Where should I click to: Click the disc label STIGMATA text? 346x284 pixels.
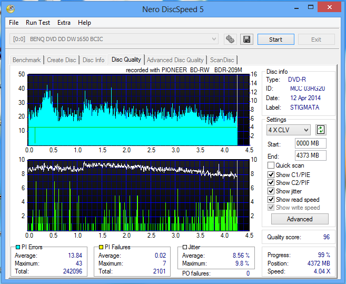(304, 107)
